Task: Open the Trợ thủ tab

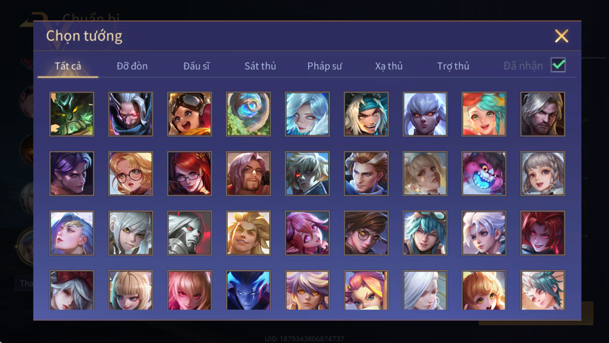Action: click(x=453, y=66)
